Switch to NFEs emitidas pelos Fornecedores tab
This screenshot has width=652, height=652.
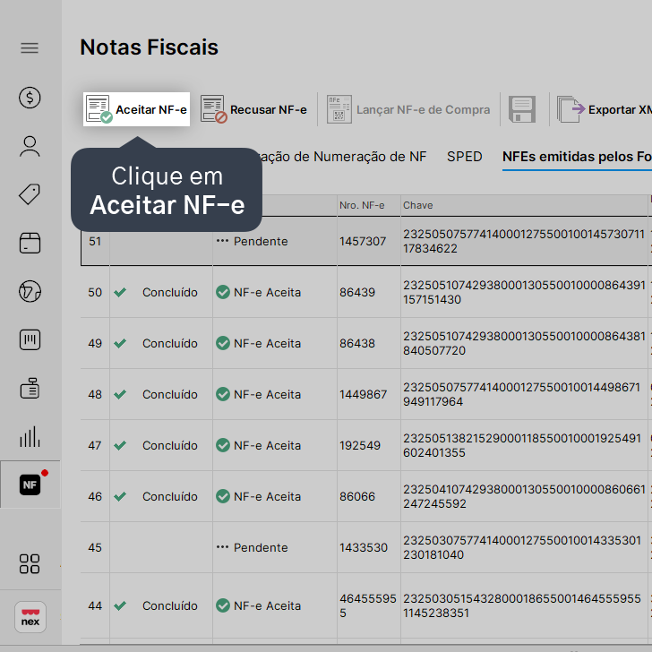[x=577, y=157]
